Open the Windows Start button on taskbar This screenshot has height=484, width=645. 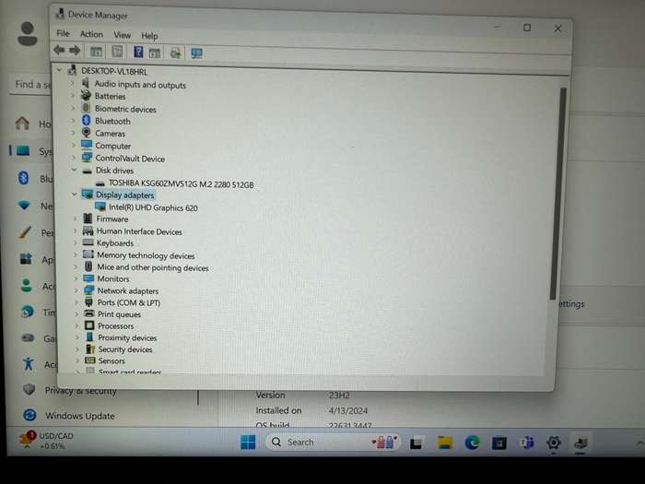pyautogui.click(x=248, y=442)
